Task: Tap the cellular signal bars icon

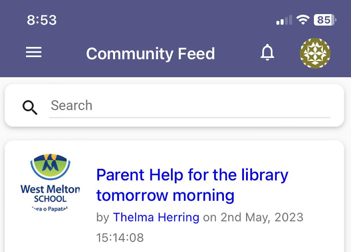Action: coord(284,20)
